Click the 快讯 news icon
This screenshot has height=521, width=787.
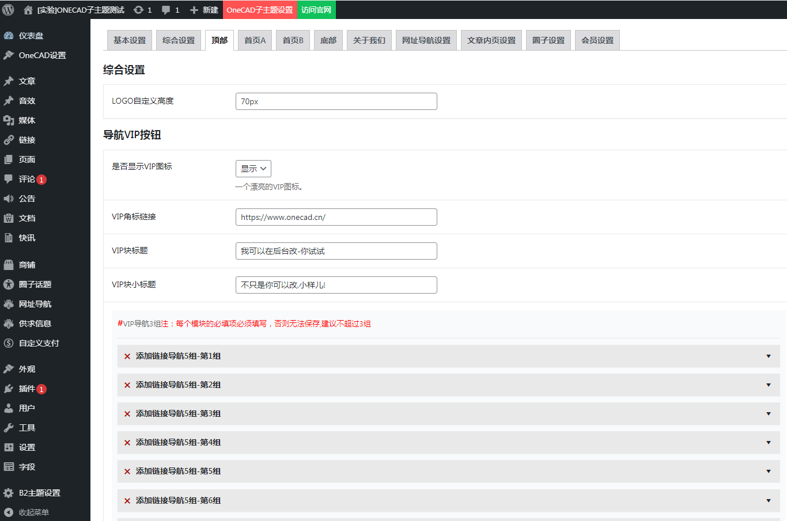9,238
